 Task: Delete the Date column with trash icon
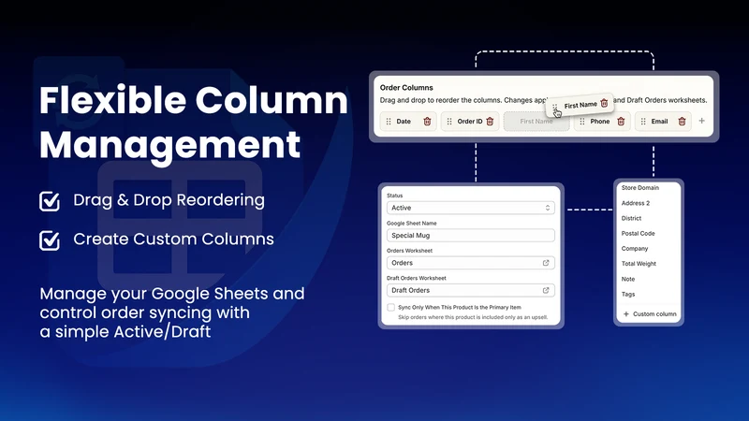[x=427, y=122]
